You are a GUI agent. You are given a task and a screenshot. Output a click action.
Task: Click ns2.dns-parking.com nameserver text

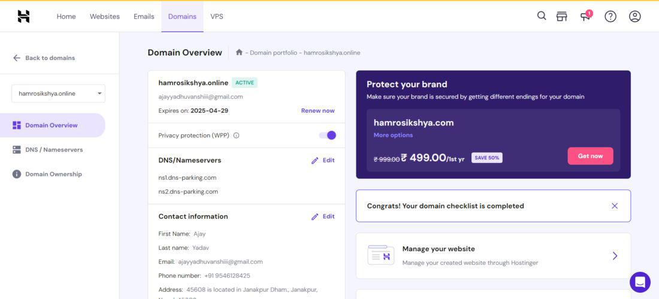pos(188,191)
